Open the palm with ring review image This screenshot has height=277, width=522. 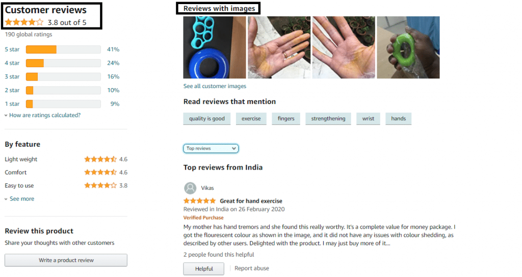tap(279, 47)
